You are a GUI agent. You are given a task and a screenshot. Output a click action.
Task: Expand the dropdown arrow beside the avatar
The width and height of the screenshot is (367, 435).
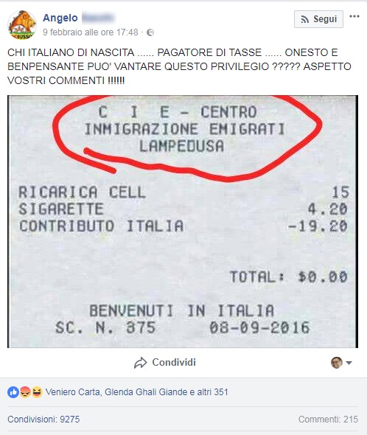[x=349, y=363]
